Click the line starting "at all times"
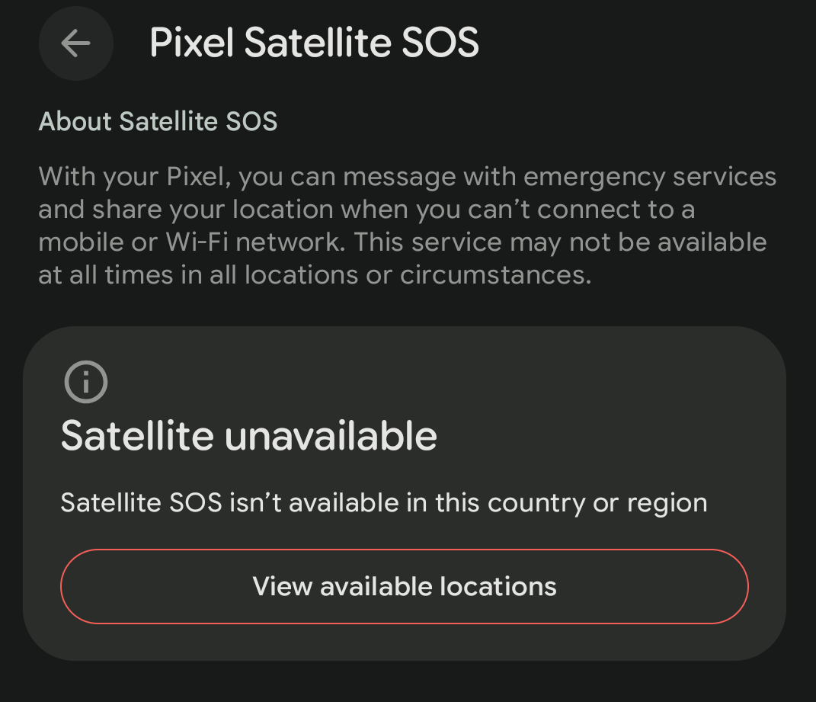The height and width of the screenshot is (702, 816). pyautogui.click(x=314, y=275)
